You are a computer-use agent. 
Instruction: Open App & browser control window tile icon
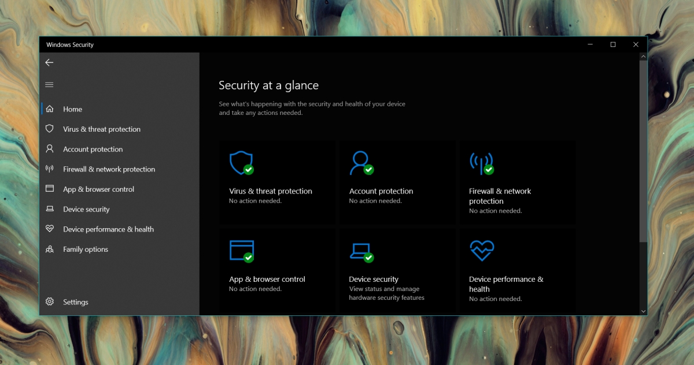[242, 251]
